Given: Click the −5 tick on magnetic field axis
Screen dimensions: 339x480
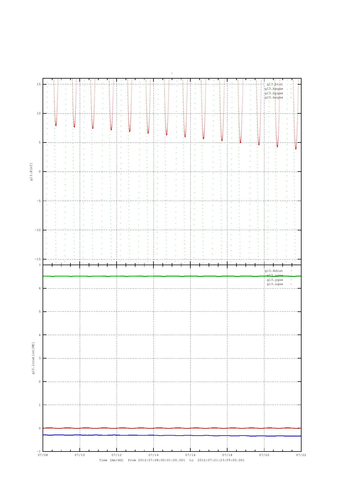Looking at the screenshot, I should tap(38, 201).
